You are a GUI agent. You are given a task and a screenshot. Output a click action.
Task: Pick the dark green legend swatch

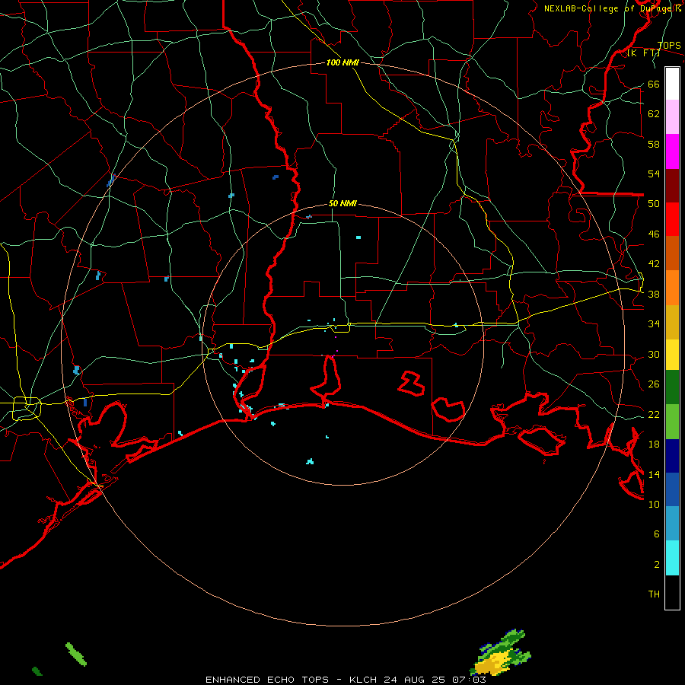672,387
